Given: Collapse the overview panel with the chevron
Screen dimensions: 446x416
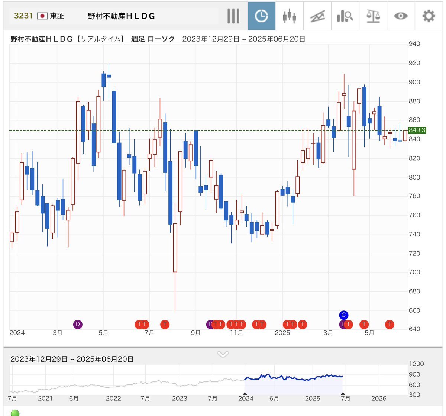Looking at the screenshot, I should [223, 354].
